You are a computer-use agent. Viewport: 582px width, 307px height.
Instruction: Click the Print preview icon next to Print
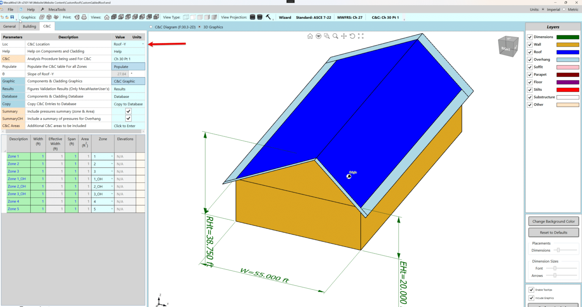[77, 17]
